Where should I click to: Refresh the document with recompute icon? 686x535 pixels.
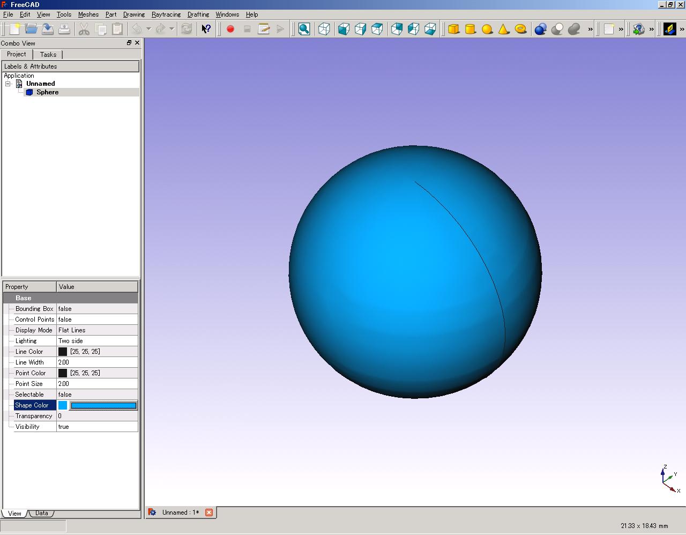[x=187, y=29]
